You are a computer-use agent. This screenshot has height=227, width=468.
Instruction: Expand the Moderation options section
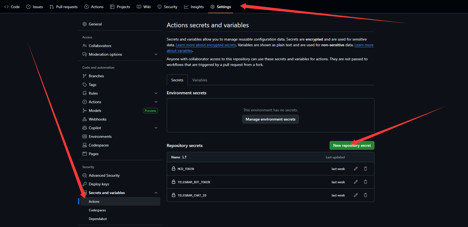point(156,54)
